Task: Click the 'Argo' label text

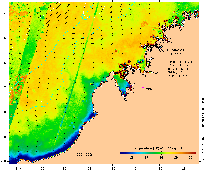Action: [x=149, y=89]
